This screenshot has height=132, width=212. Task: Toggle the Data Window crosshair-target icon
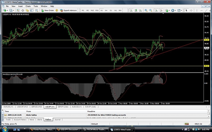coord(23,10)
